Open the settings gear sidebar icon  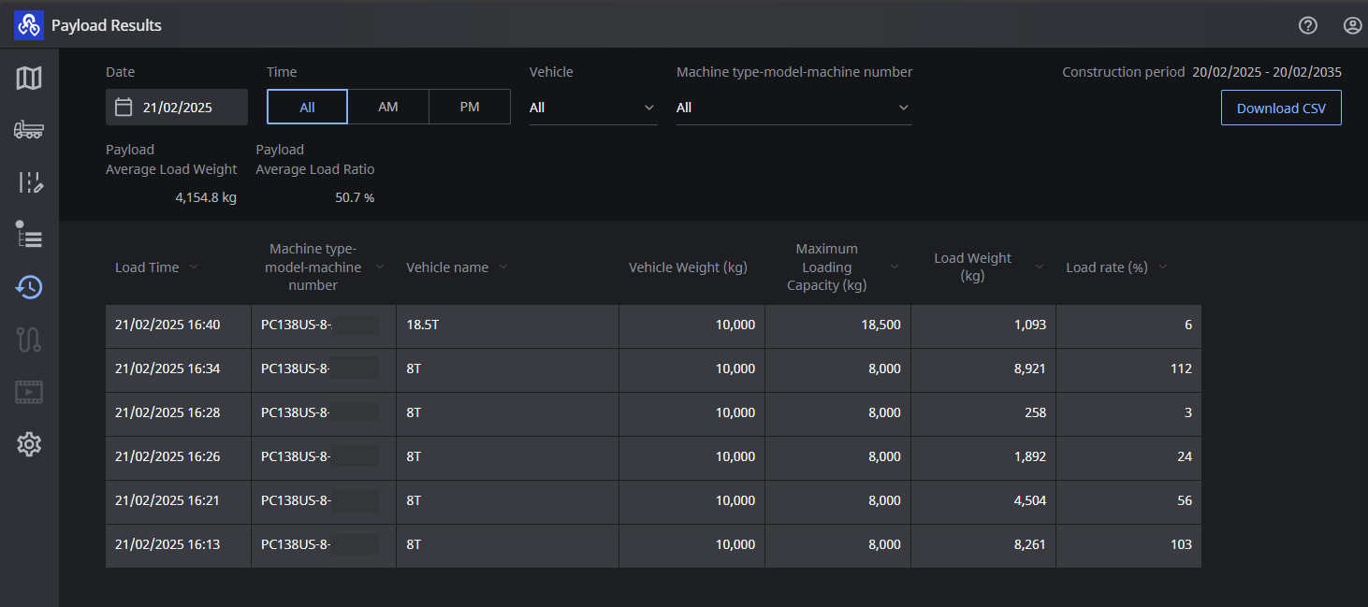click(29, 444)
